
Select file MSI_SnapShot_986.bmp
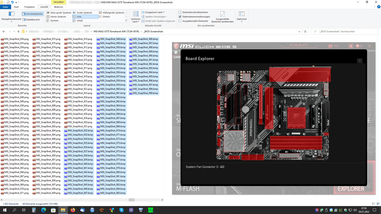(x=143, y=39)
